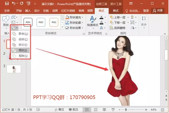Choose 拆分(F) fragment option
This screenshot has height=113, width=169.
20,45
